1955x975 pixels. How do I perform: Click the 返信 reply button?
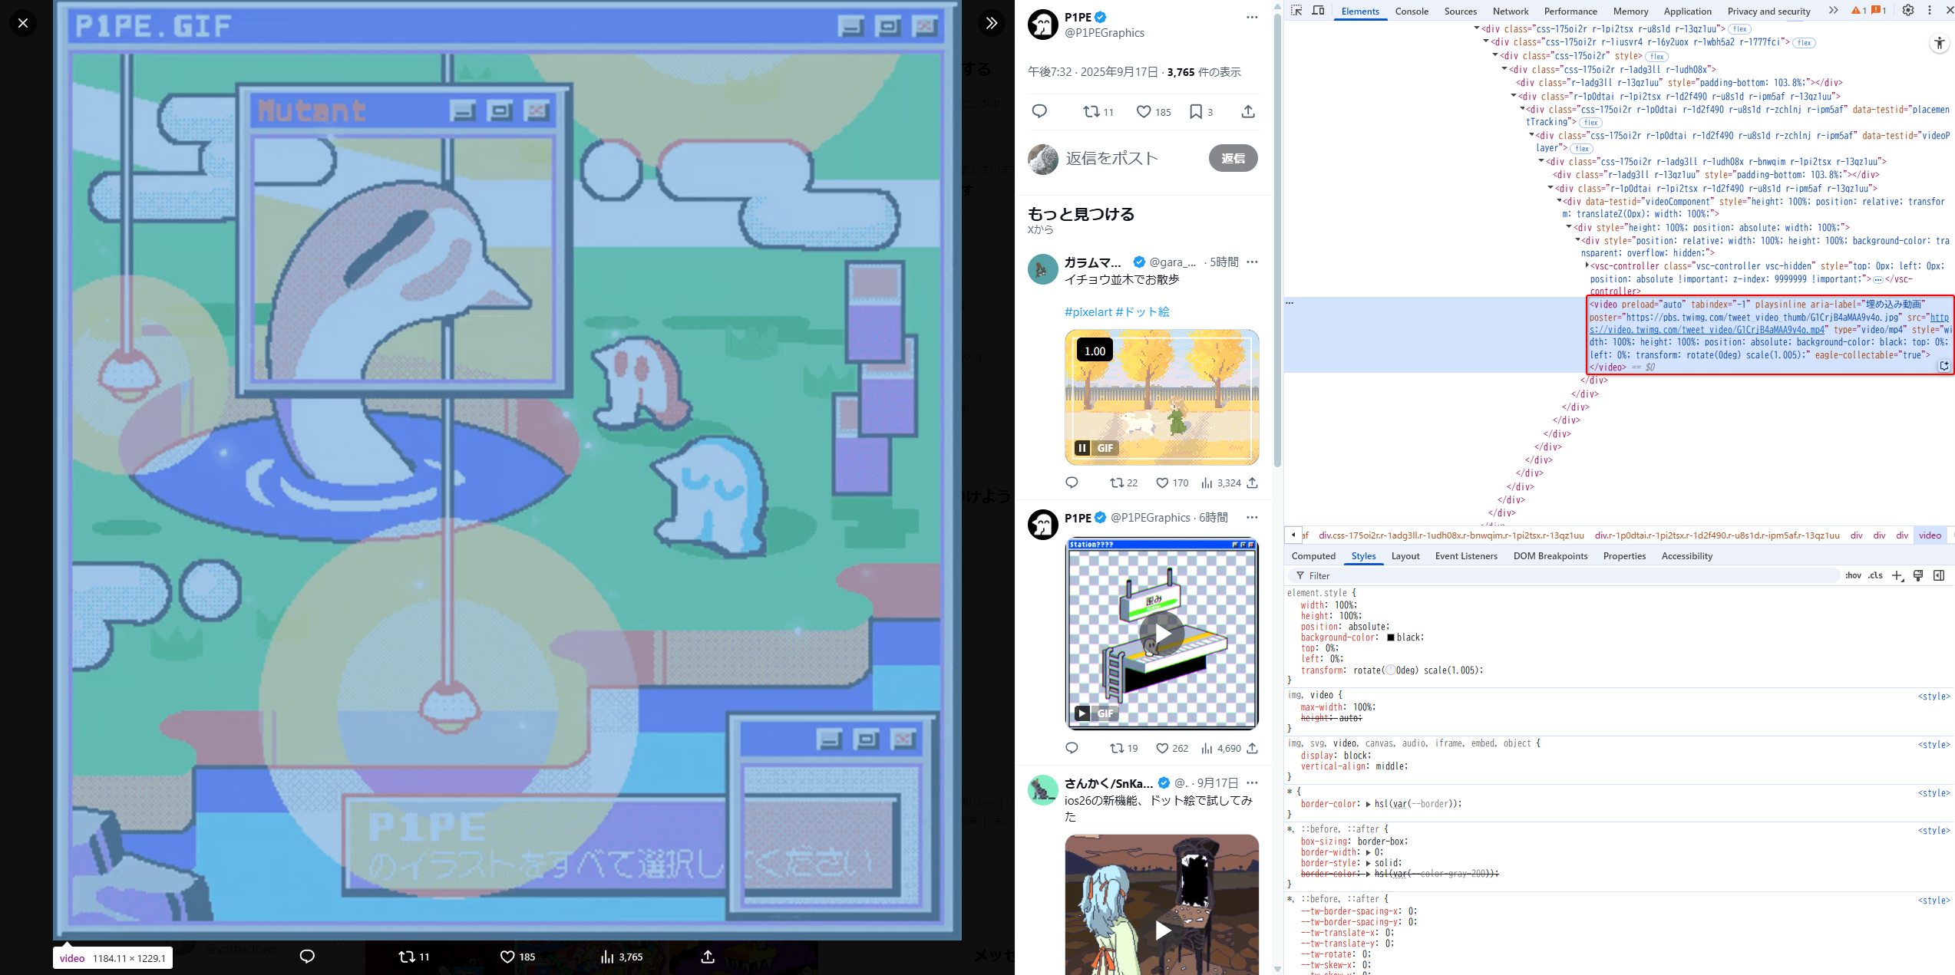click(1233, 158)
